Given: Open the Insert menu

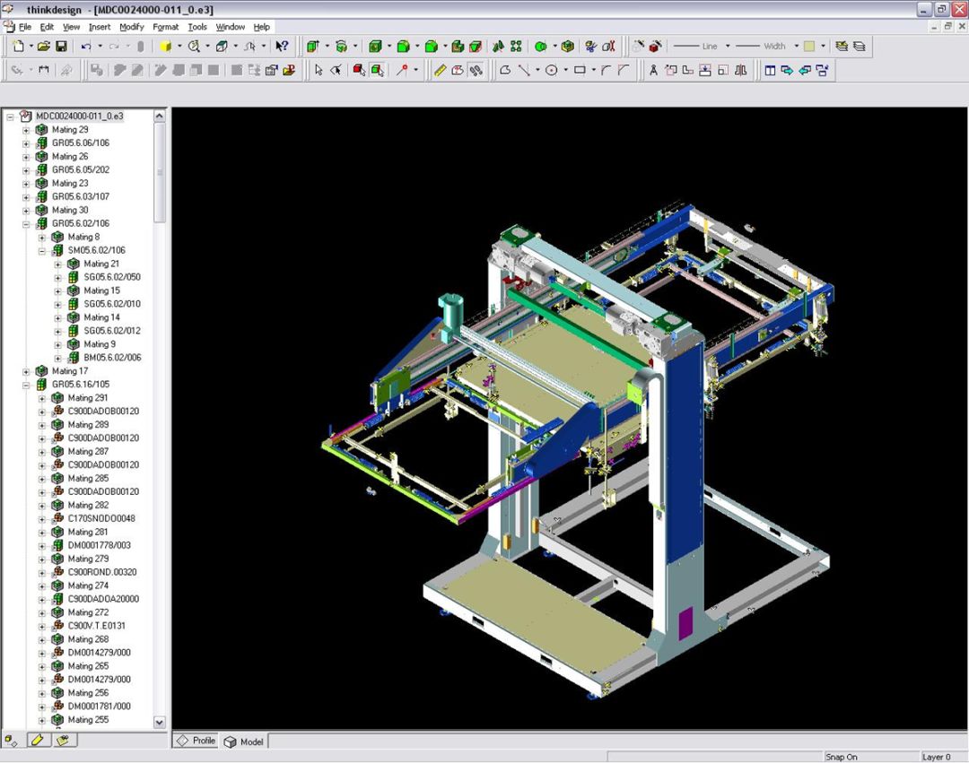Looking at the screenshot, I should (x=100, y=27).
